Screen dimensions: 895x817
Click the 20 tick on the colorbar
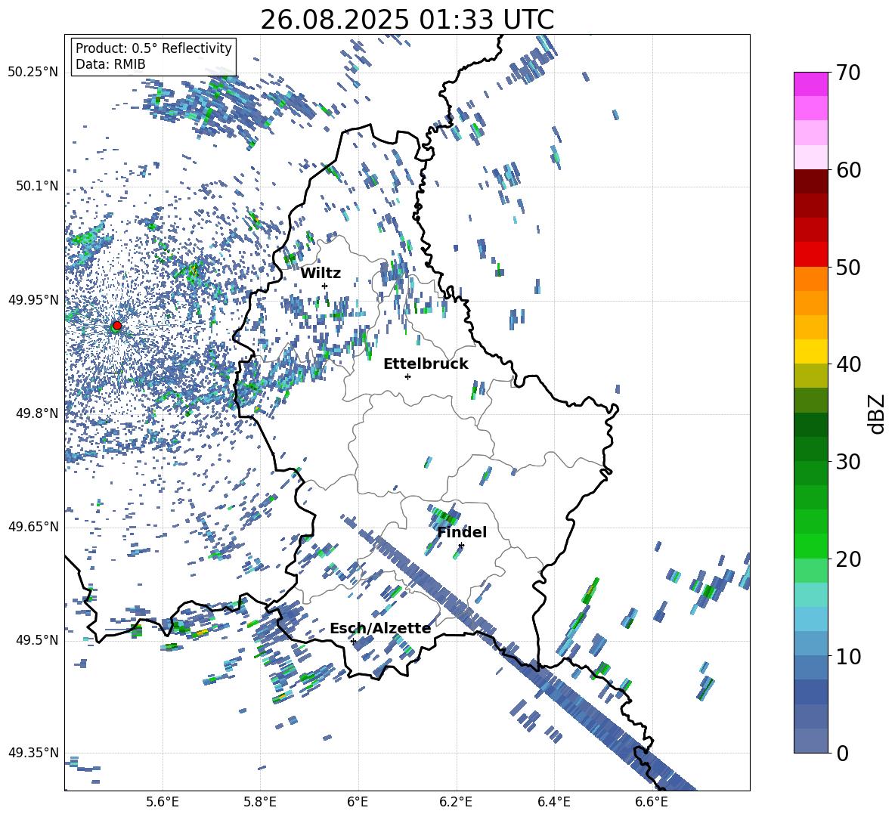pyautogui.click(x=847, y=559)
